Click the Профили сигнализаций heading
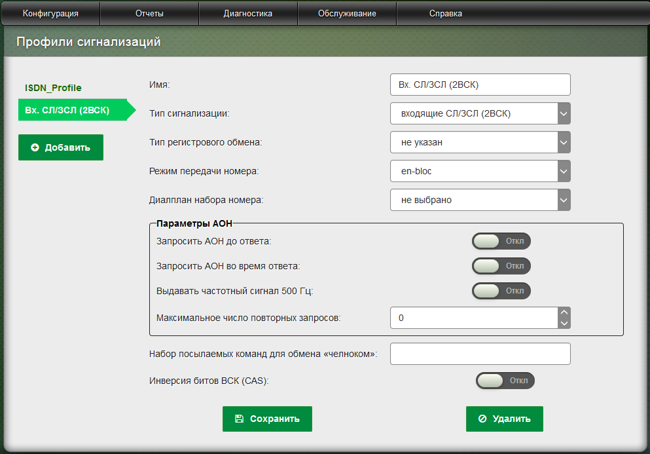The image size is (650, 454). [x=88, y=42]
